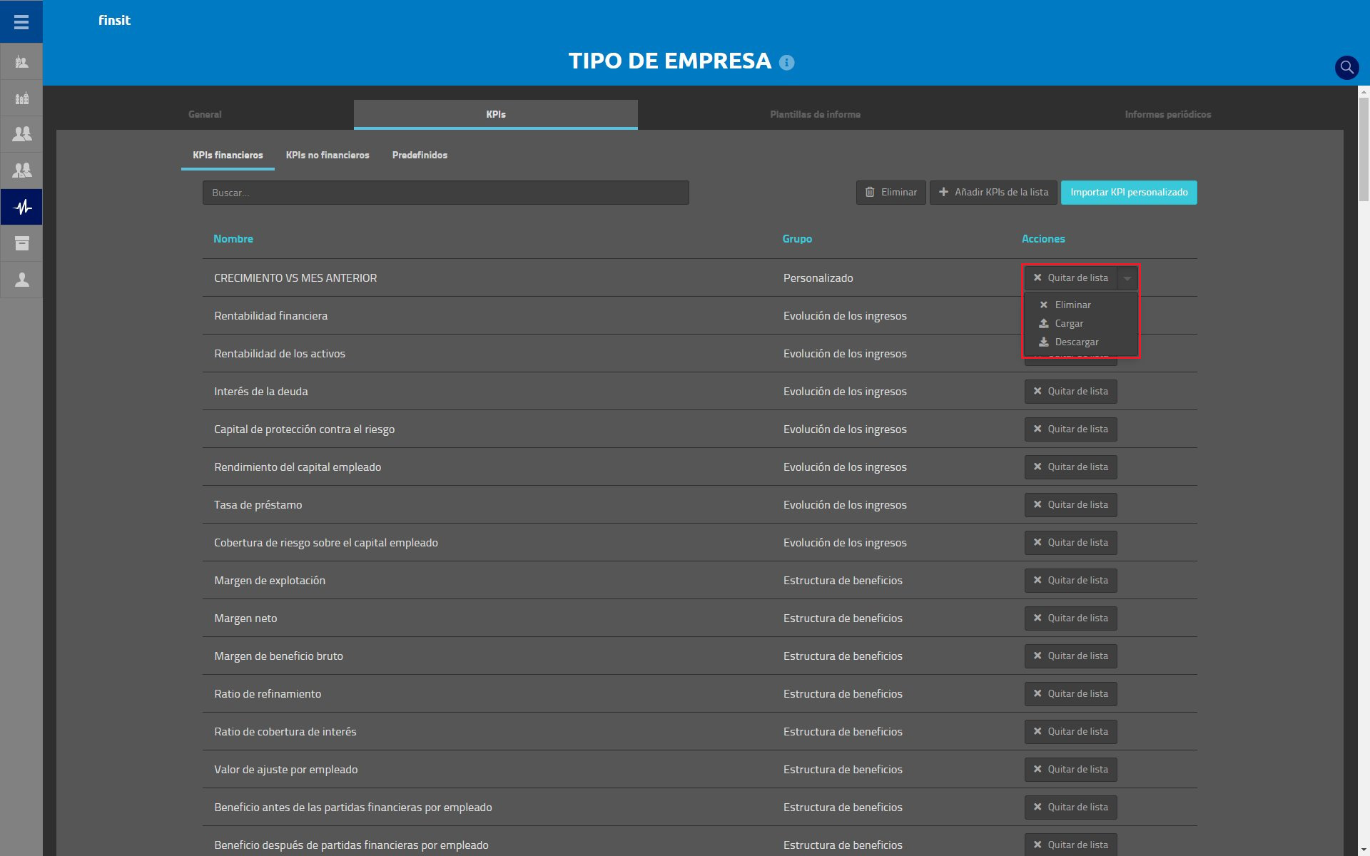Select the pulse KPI sidebar icon
The height and width of the screenshot is (856, 1370).
click(21, 207)
